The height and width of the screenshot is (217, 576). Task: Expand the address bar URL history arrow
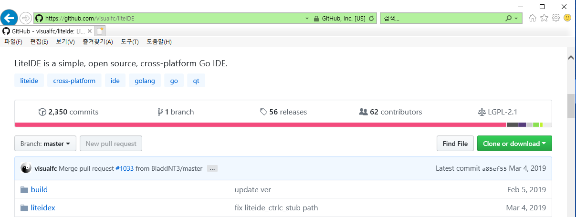pyautogui.click(x=307, y=19)
